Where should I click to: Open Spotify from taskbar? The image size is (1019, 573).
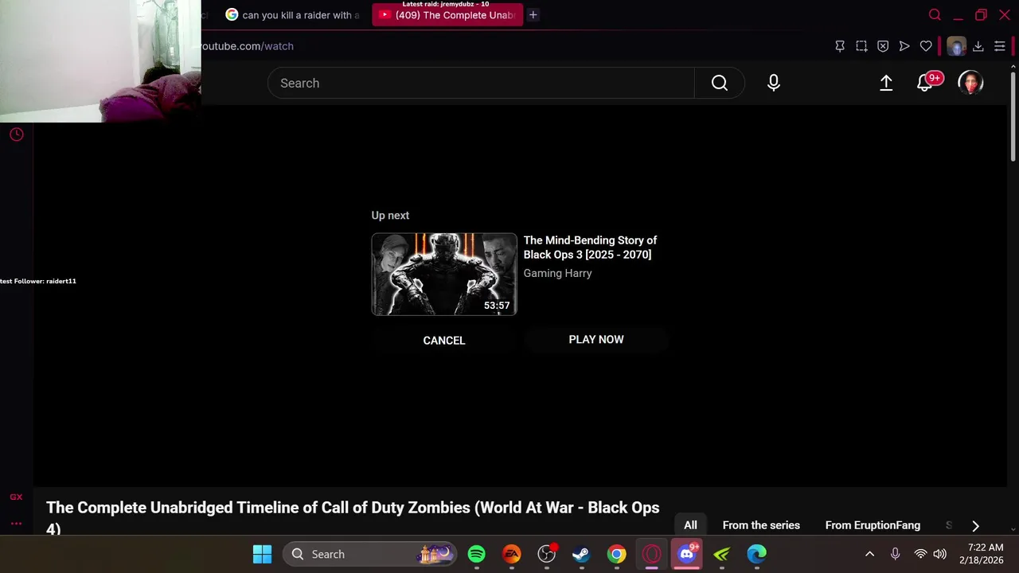477,554
